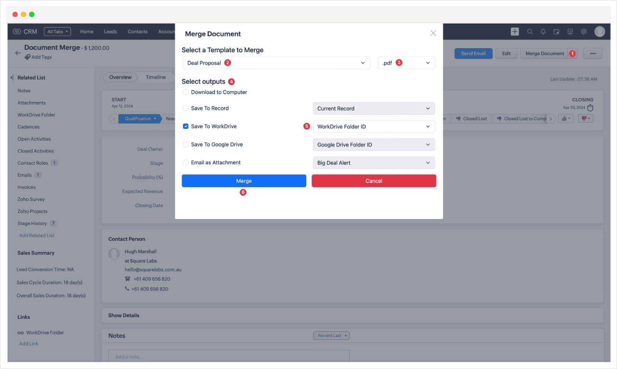Screen dimensions: 617x369
Task: Click the red thumbs-down closed lost button
Action: [586, 119]
